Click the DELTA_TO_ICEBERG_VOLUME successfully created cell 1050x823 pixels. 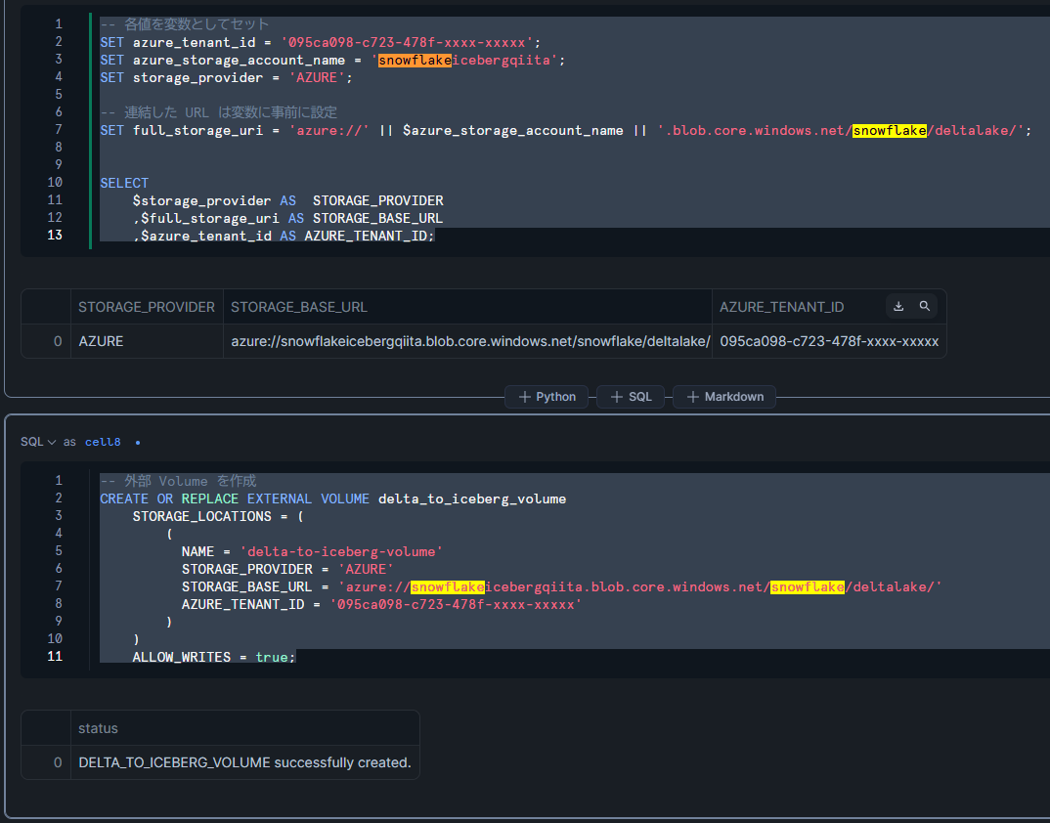245,762
